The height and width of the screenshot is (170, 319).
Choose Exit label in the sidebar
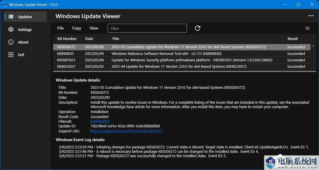(21, 55)
